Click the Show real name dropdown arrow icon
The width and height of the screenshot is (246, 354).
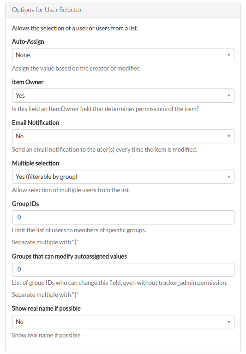tap(229, 322)
